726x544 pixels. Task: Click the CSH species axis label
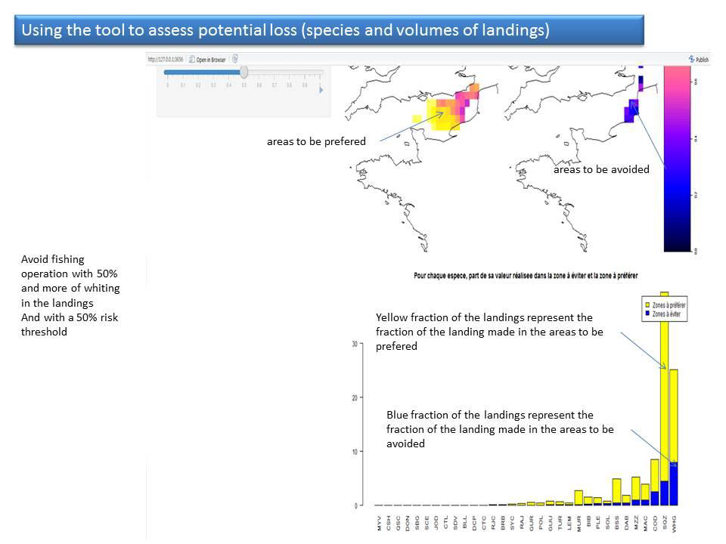[389, 523]
